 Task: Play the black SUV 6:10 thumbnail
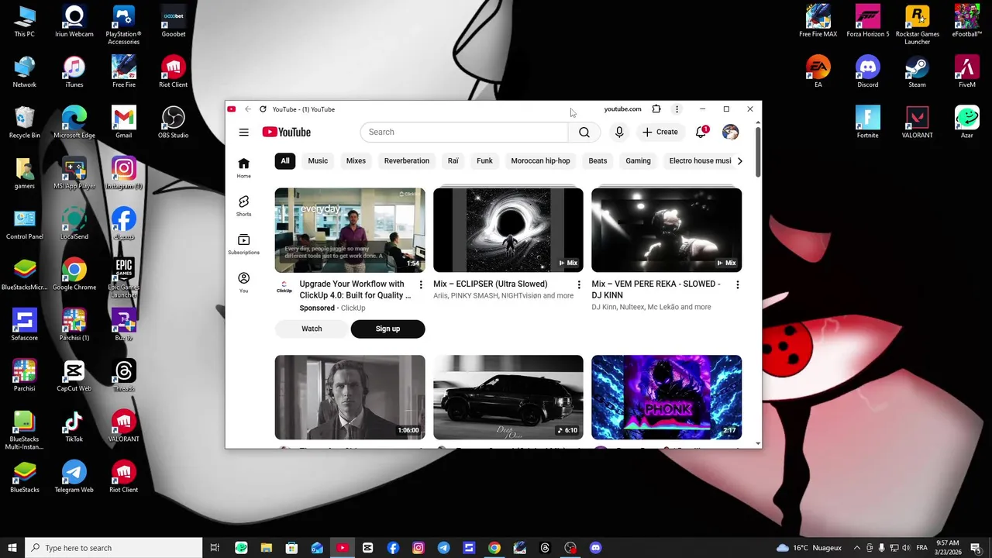(x=508, y=398)
